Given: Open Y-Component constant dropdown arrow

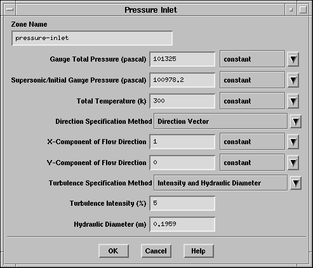Looking at the screenshot, I should (293, 163).
